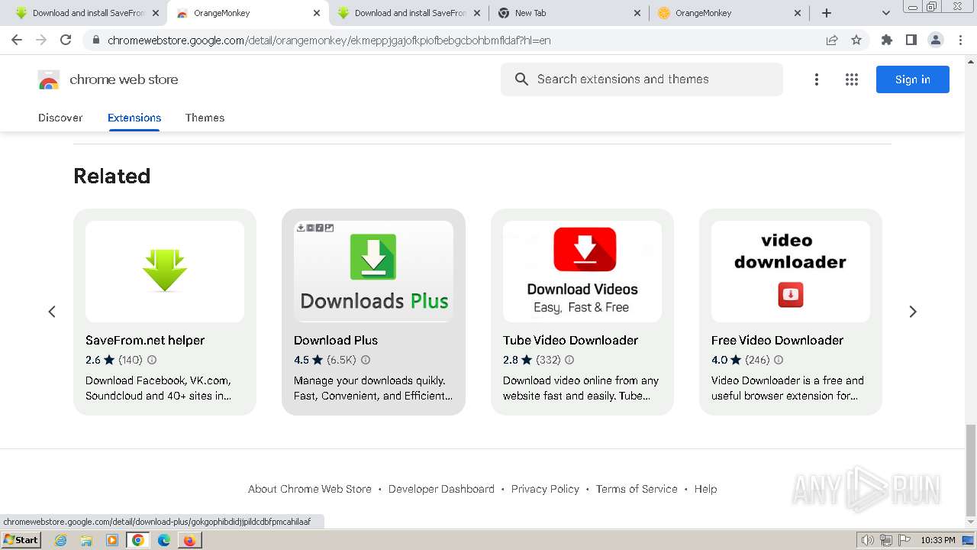This screenshot has width=977, height=550.
Task: Close the New Tab tab
Action: pos(637,13)
